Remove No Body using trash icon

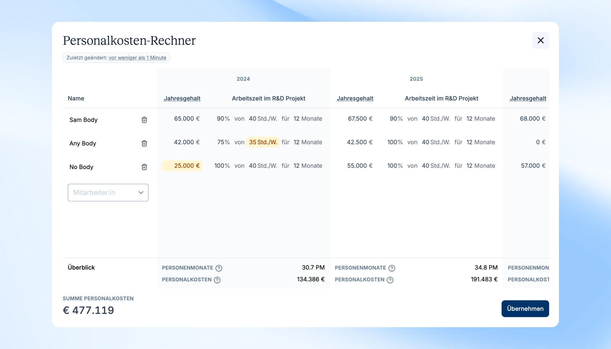[144, 167]
